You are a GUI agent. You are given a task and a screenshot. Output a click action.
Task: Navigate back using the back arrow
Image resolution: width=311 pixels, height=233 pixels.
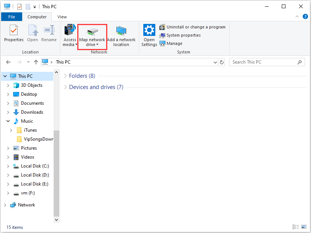tap(8, 62)
